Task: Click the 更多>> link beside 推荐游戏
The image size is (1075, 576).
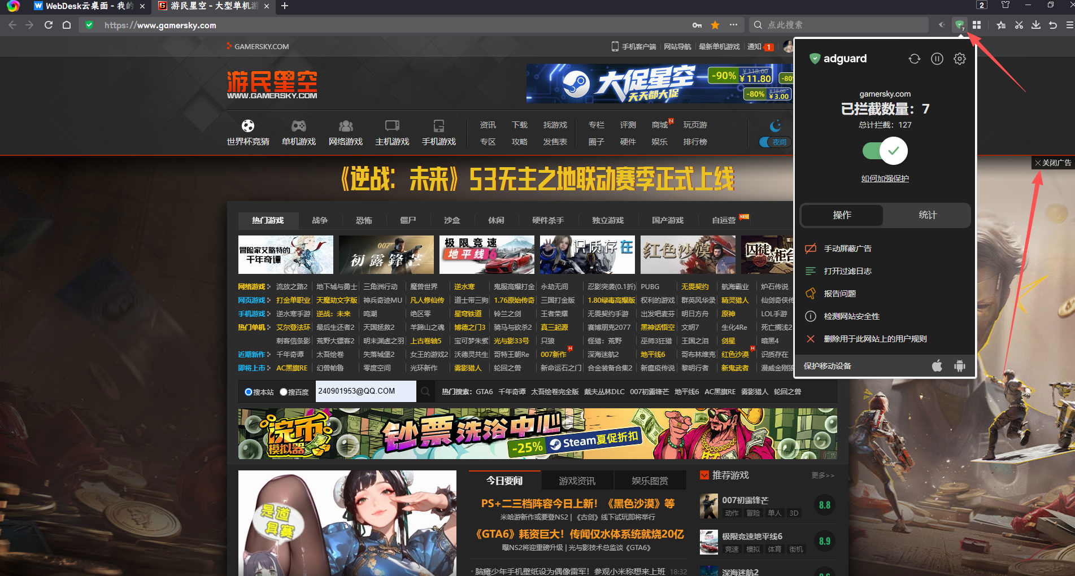Action: [x=822, y=475]
